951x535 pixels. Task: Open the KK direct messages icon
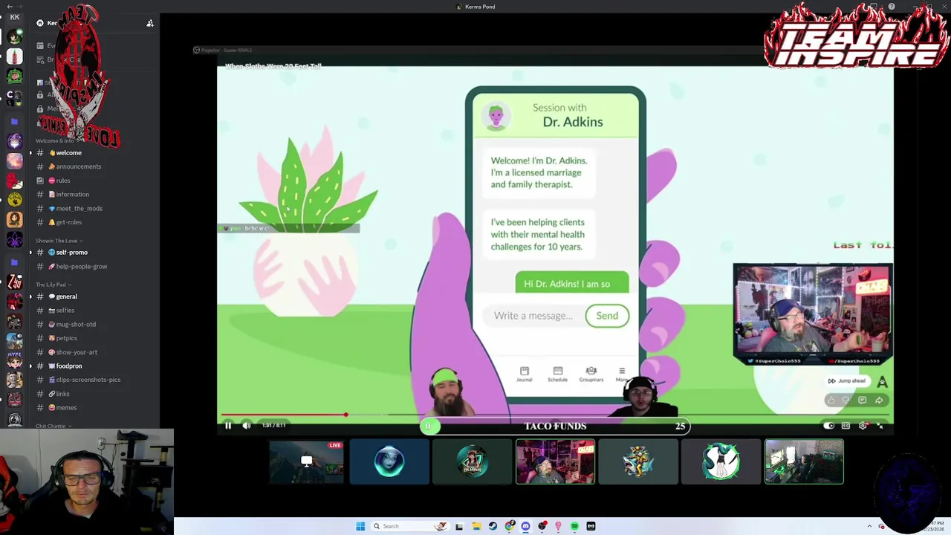(x=14, y=17)
